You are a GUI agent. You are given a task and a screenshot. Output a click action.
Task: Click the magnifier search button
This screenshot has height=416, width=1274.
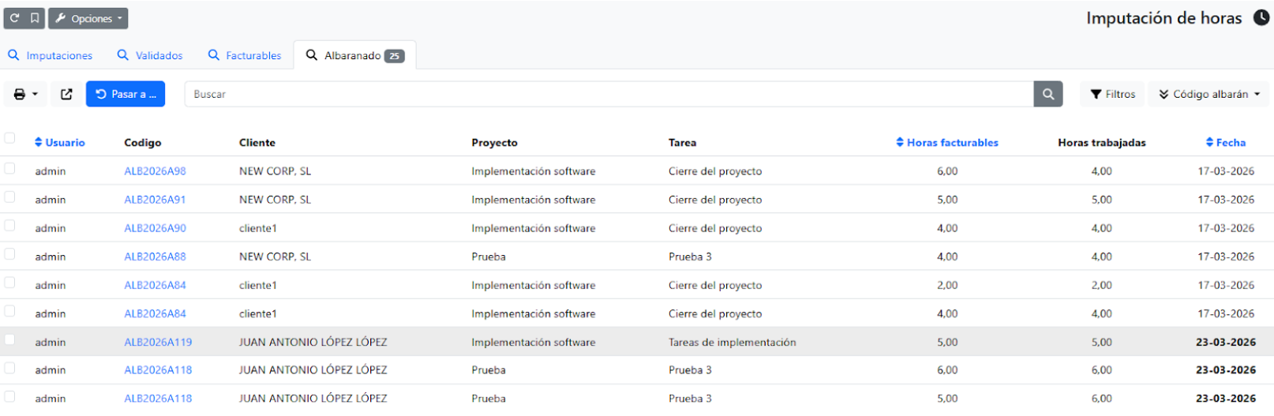coord(1047,94)
